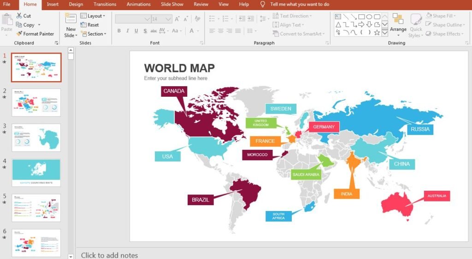472x259 pixels.
Task: Expand the shapes gallery More arrow
Action: (385, 32)
